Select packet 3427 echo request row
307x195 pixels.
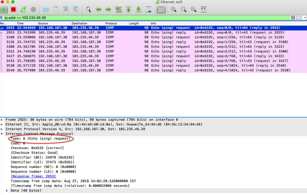(x=153, y=56)
